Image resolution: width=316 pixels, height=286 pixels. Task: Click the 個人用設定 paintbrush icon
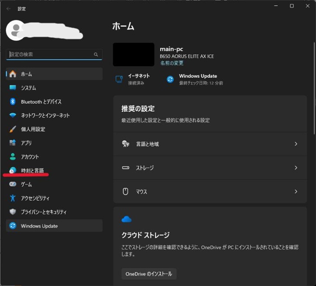[13, 129]
